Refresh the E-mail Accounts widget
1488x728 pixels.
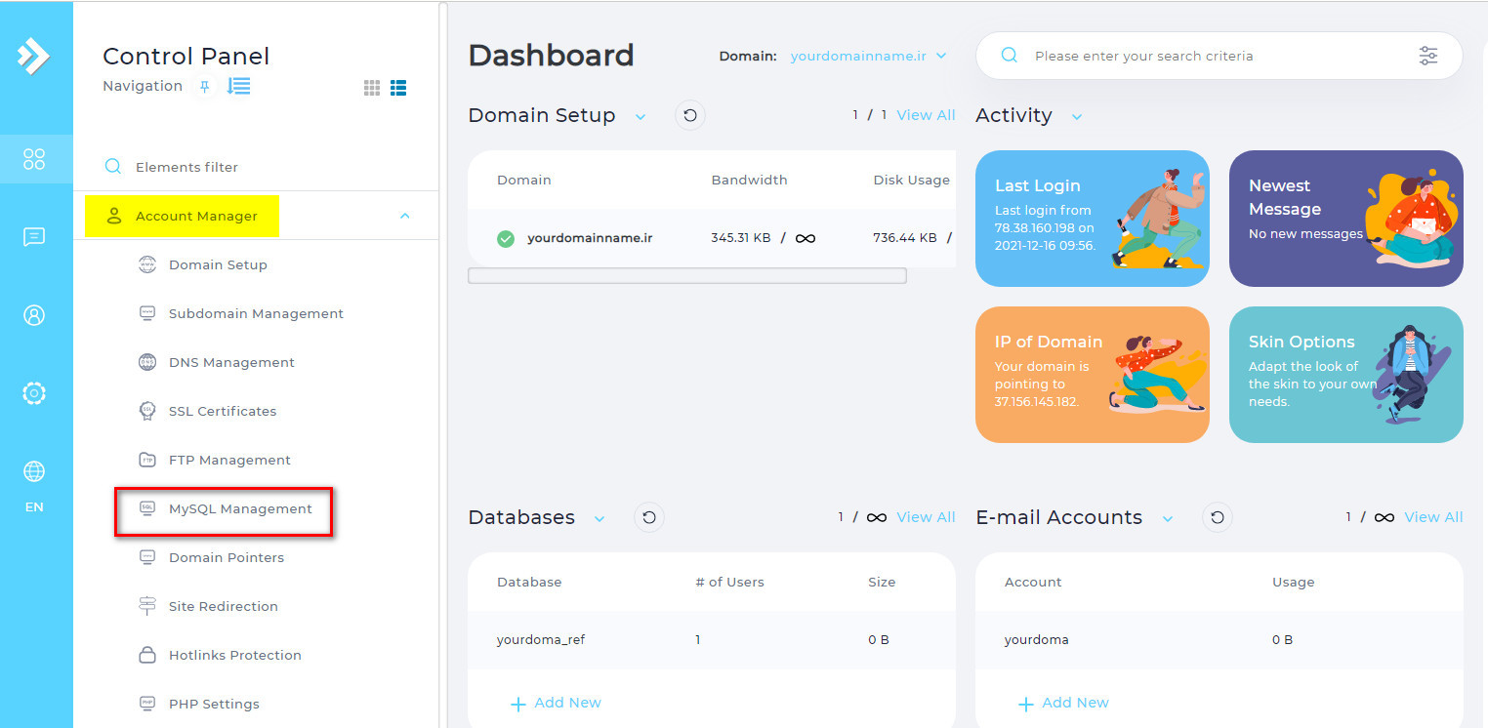click(1218, 517)
